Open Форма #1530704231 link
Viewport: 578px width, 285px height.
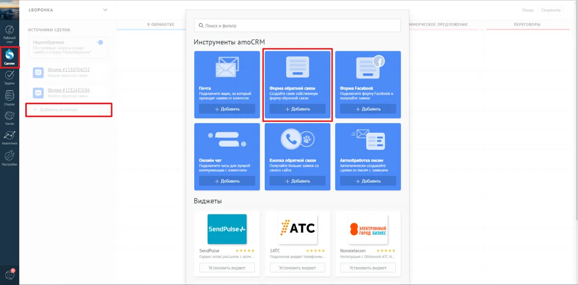[69, 70]
